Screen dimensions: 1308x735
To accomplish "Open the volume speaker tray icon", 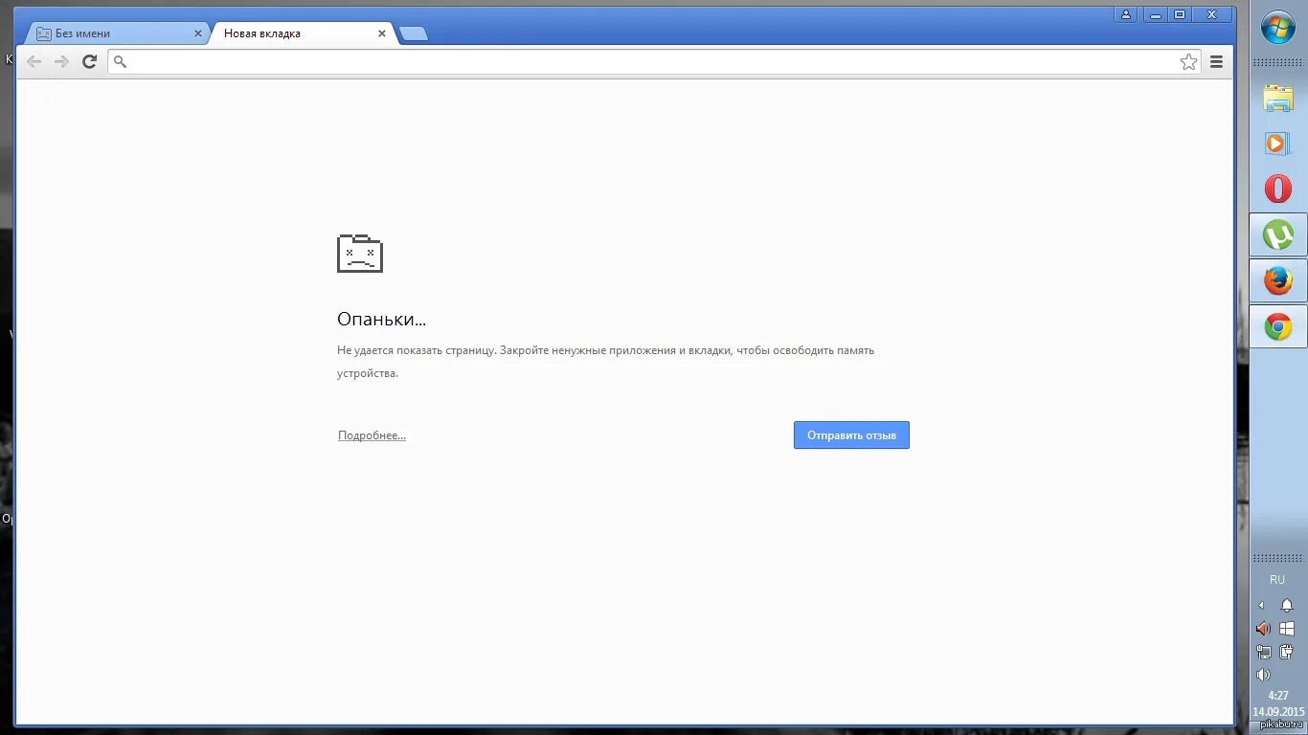I will click(x=1263, y=675).
